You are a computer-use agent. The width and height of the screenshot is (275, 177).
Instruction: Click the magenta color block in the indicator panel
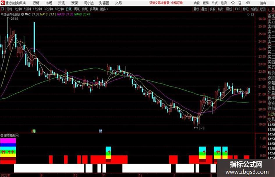[8, 141]
